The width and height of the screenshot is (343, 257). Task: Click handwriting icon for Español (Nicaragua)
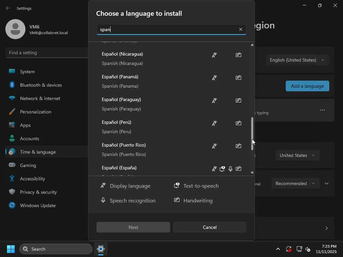click(238, 55)
